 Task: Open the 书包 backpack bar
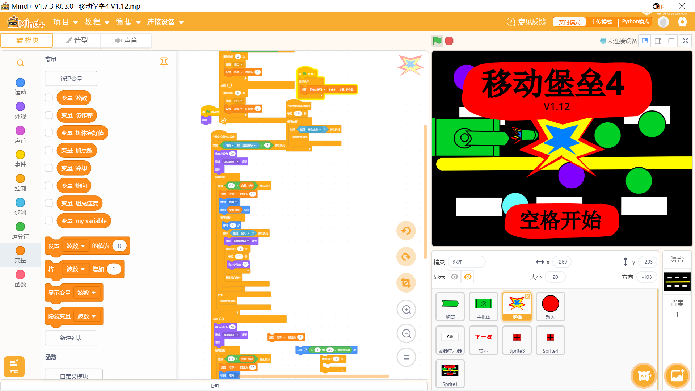coord(214,386)
